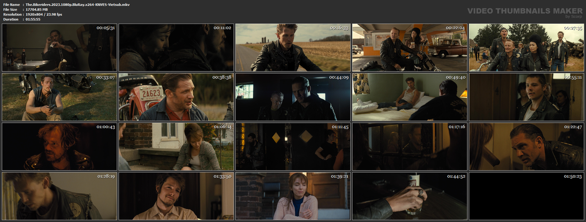Screen dimensions: 586x222
Task: Open the thumbnail at 00:38:38
Action: (176, 97)
